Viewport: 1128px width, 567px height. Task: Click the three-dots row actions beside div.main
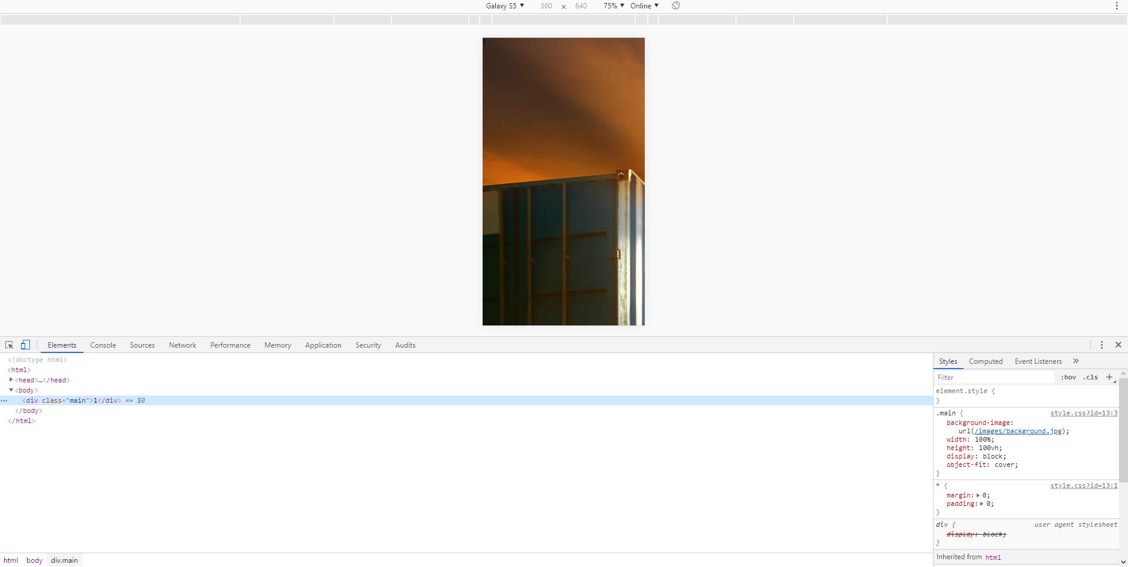4,400
